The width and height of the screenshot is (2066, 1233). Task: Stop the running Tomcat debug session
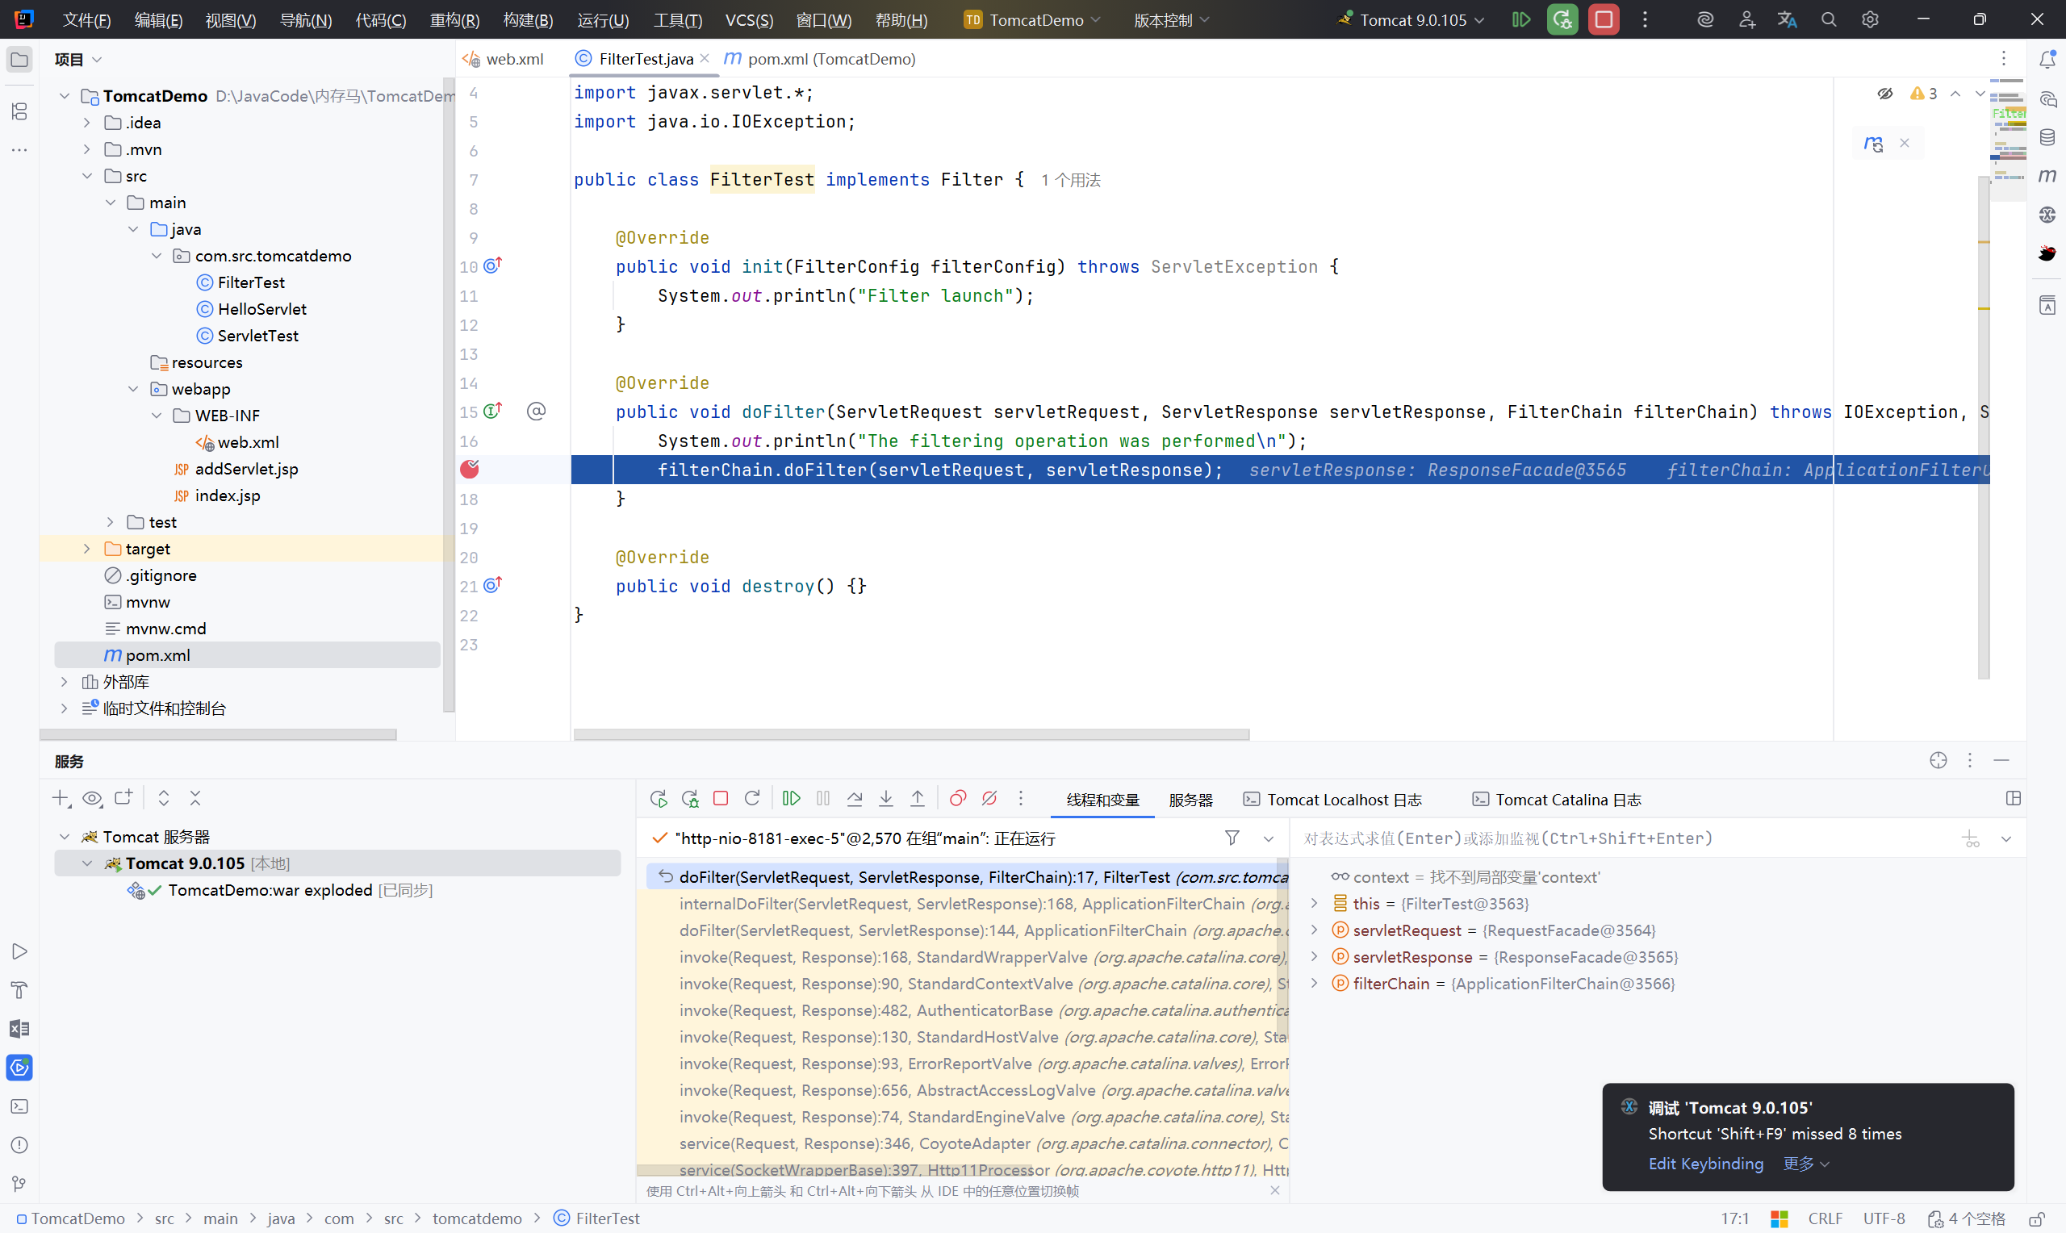[1604, 19]
